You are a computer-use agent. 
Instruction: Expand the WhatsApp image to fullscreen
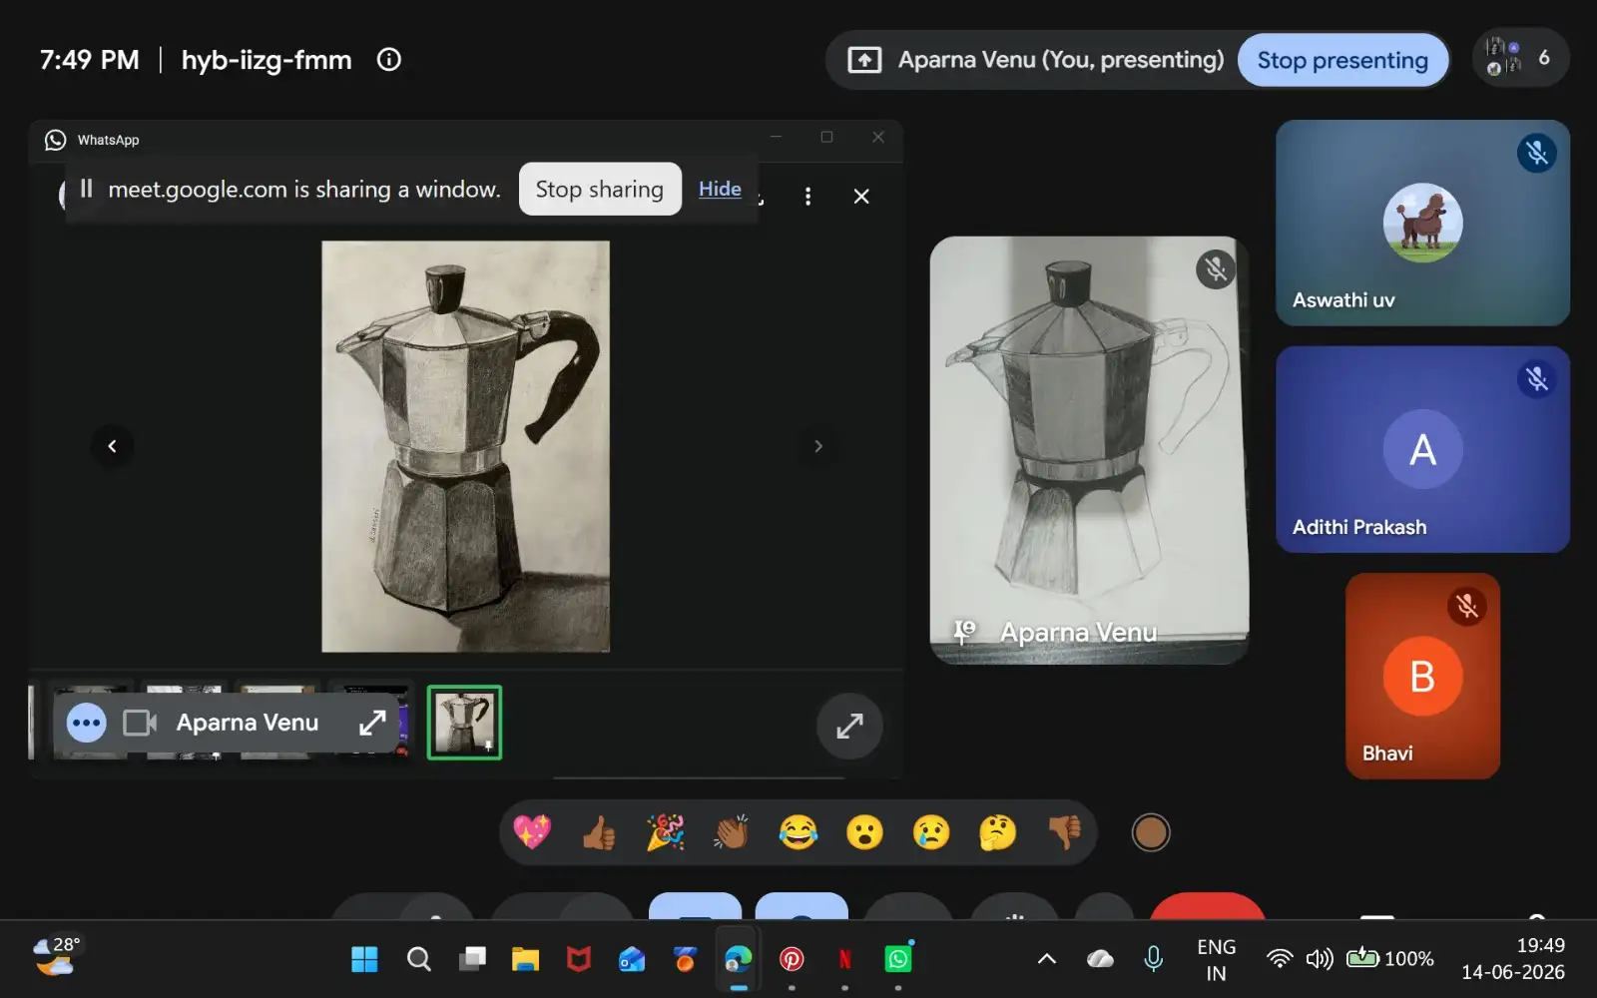[x=849, y=726]
